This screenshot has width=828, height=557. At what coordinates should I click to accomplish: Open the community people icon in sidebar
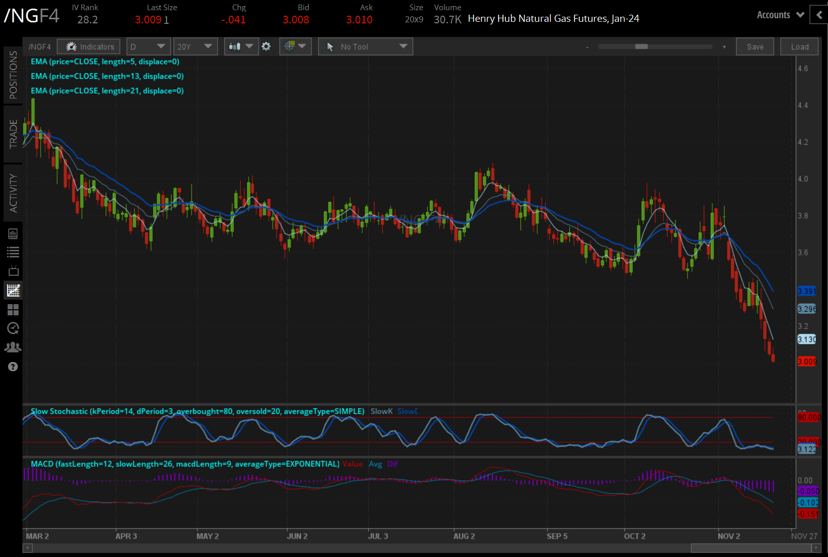coord(13,347)
